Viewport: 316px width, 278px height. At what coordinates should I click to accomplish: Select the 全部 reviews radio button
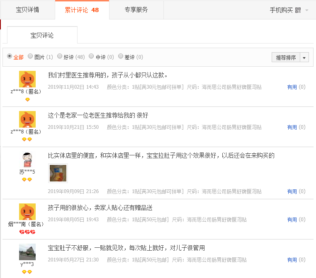point(10,56)
